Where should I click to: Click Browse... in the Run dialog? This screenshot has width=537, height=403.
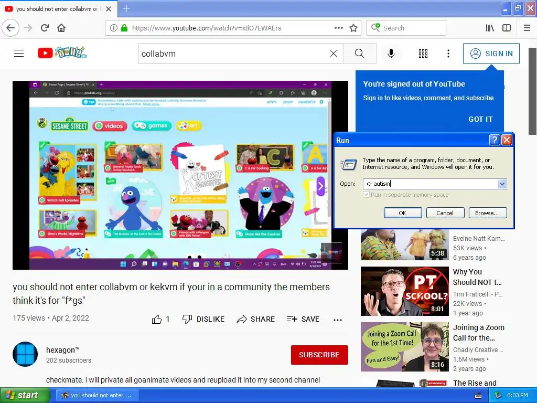487,213
